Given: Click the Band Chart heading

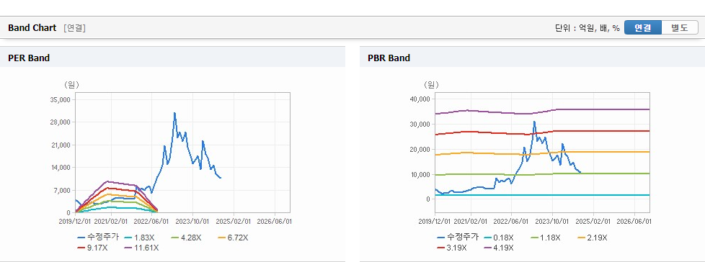Looking at the screenshot, I should (32, 28).
